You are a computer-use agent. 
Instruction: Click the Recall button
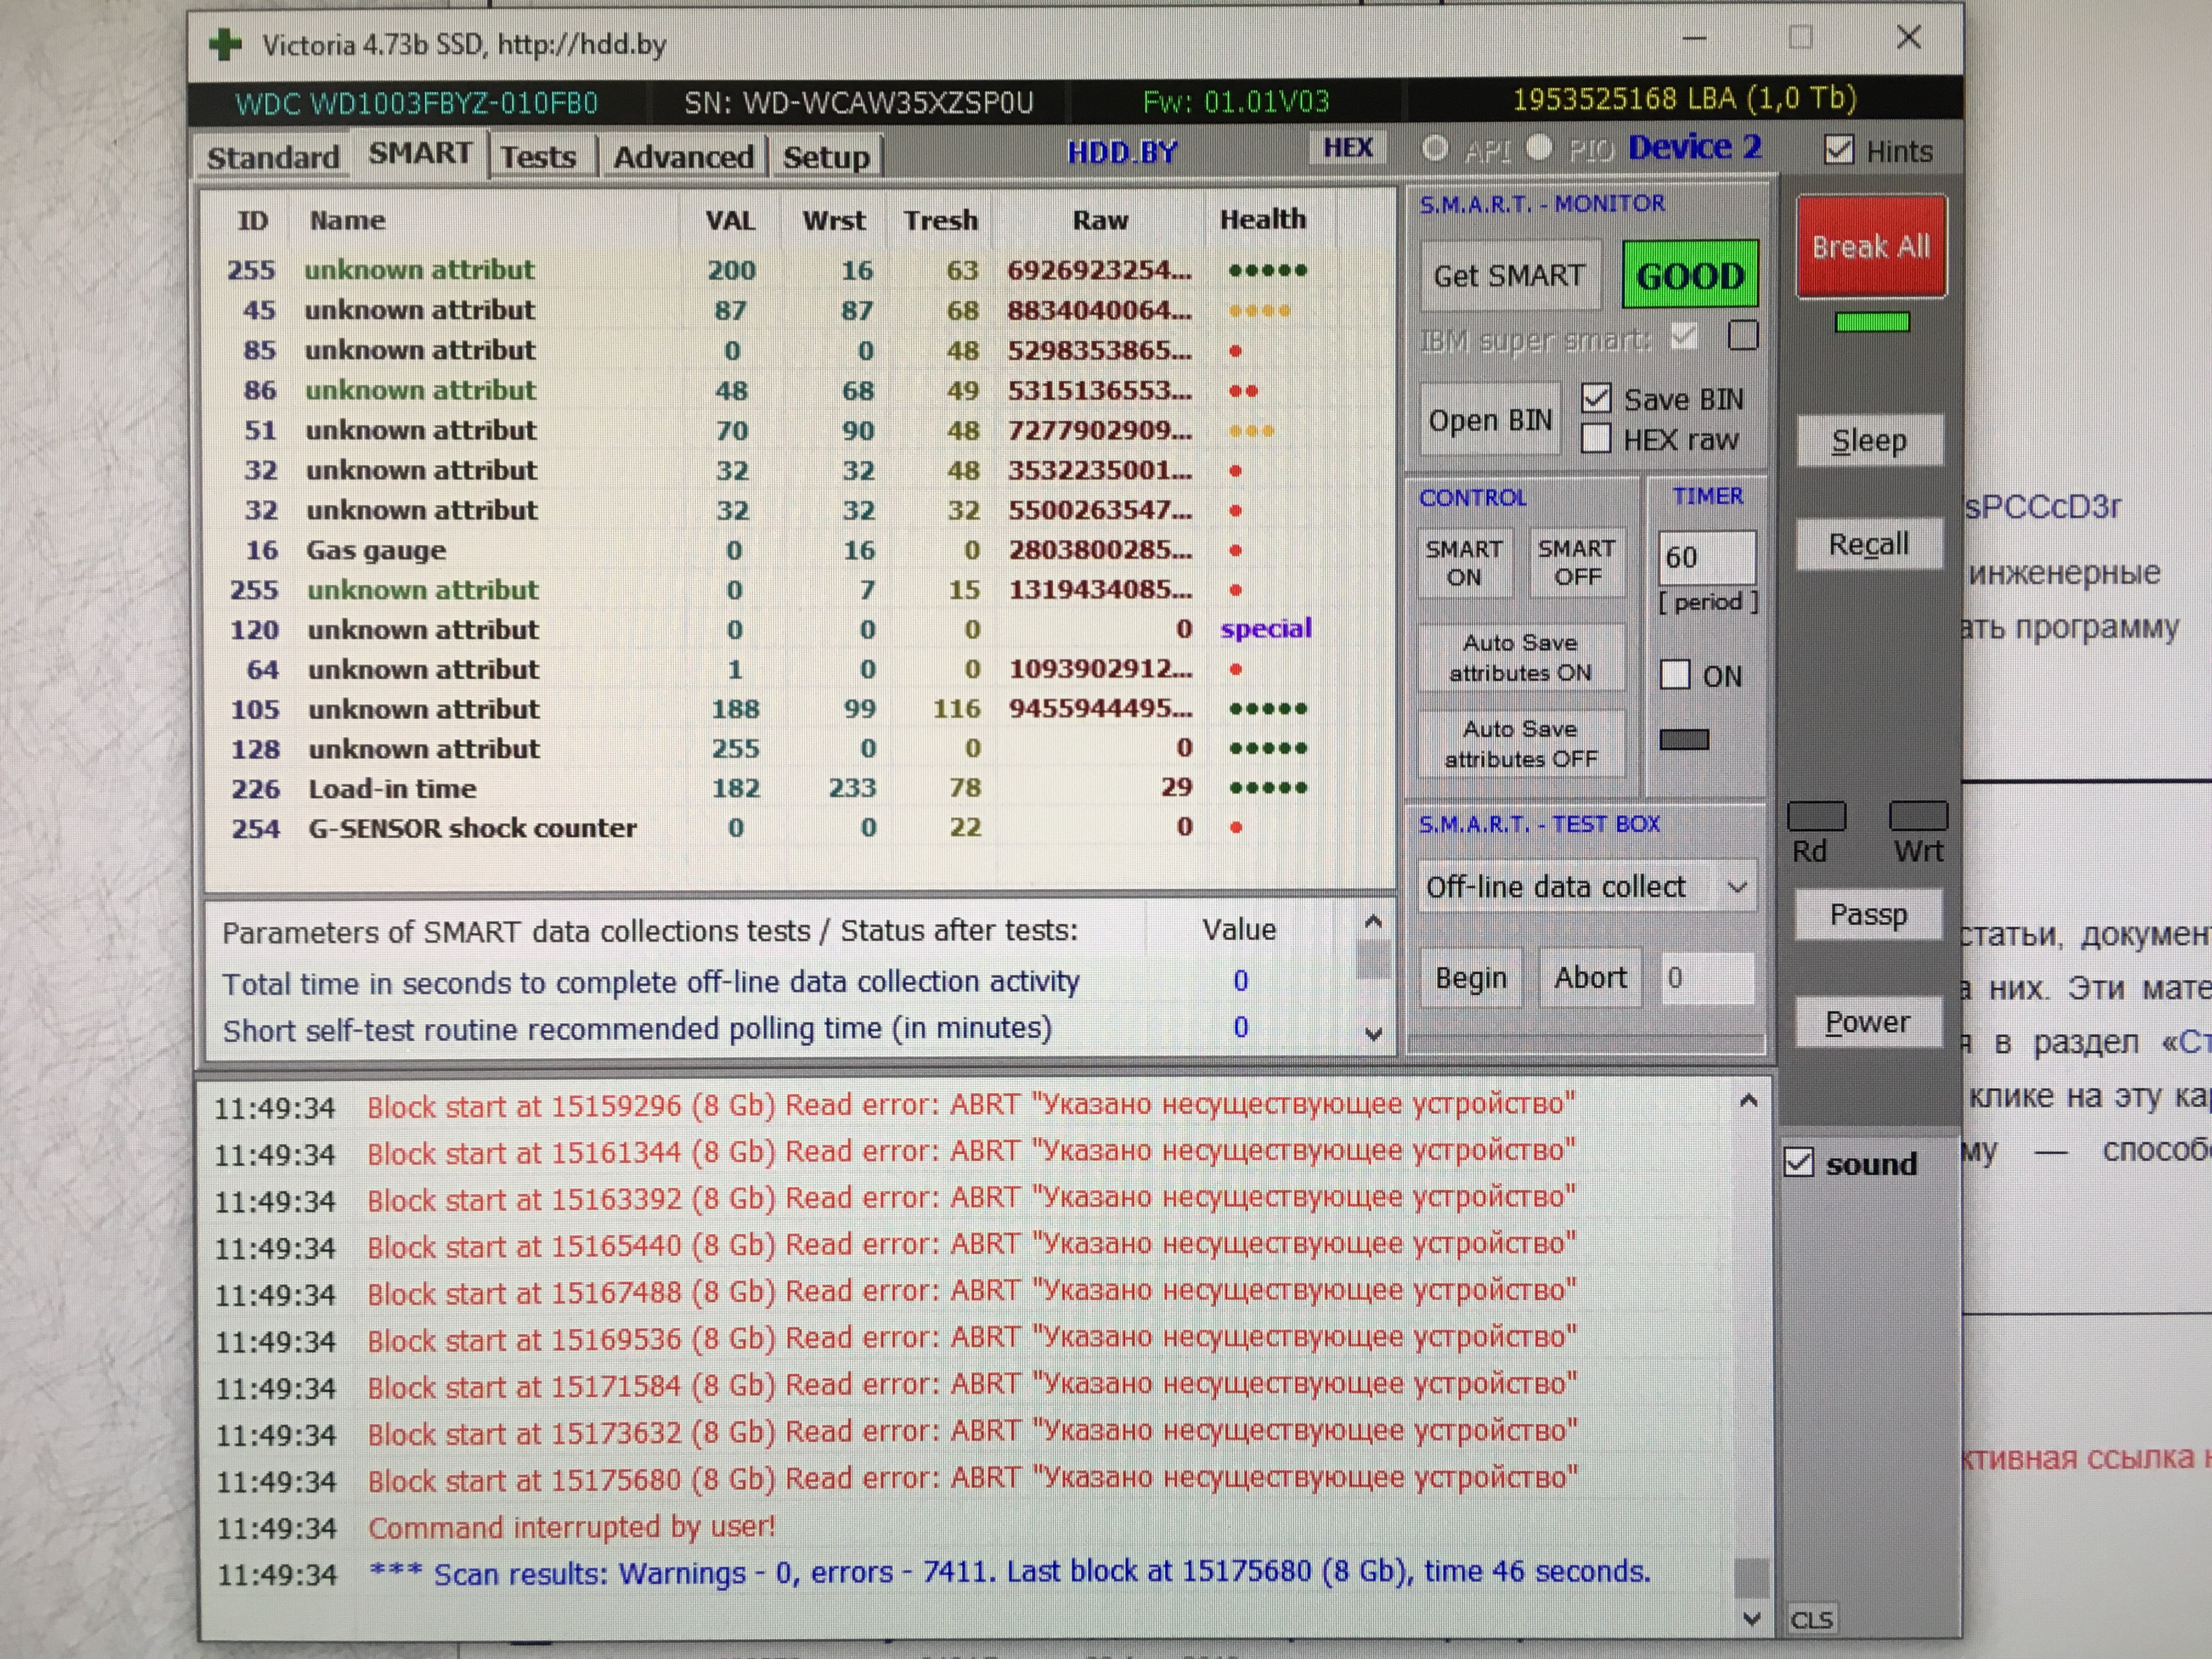[1869, 544]
